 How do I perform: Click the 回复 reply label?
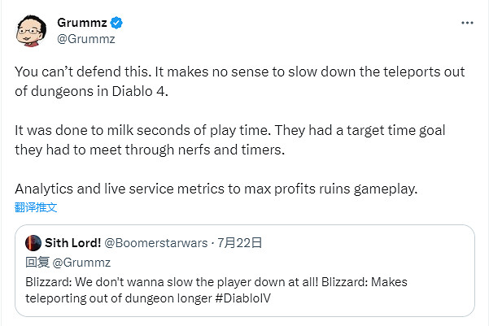(x=38, y=263)
